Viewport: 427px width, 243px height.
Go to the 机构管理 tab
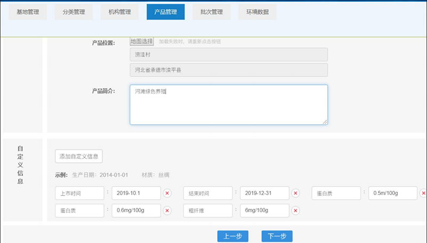[x=120, y=12]
